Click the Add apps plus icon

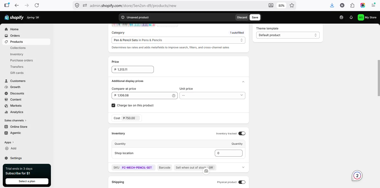7,148
